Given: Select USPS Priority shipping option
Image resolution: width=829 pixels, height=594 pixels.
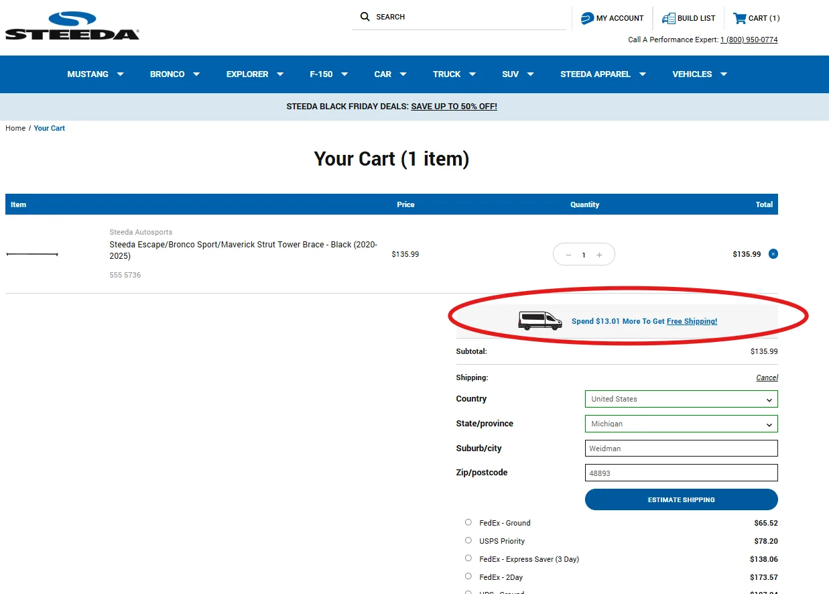Looking at the screenshot, I should (x=468, y=540).
